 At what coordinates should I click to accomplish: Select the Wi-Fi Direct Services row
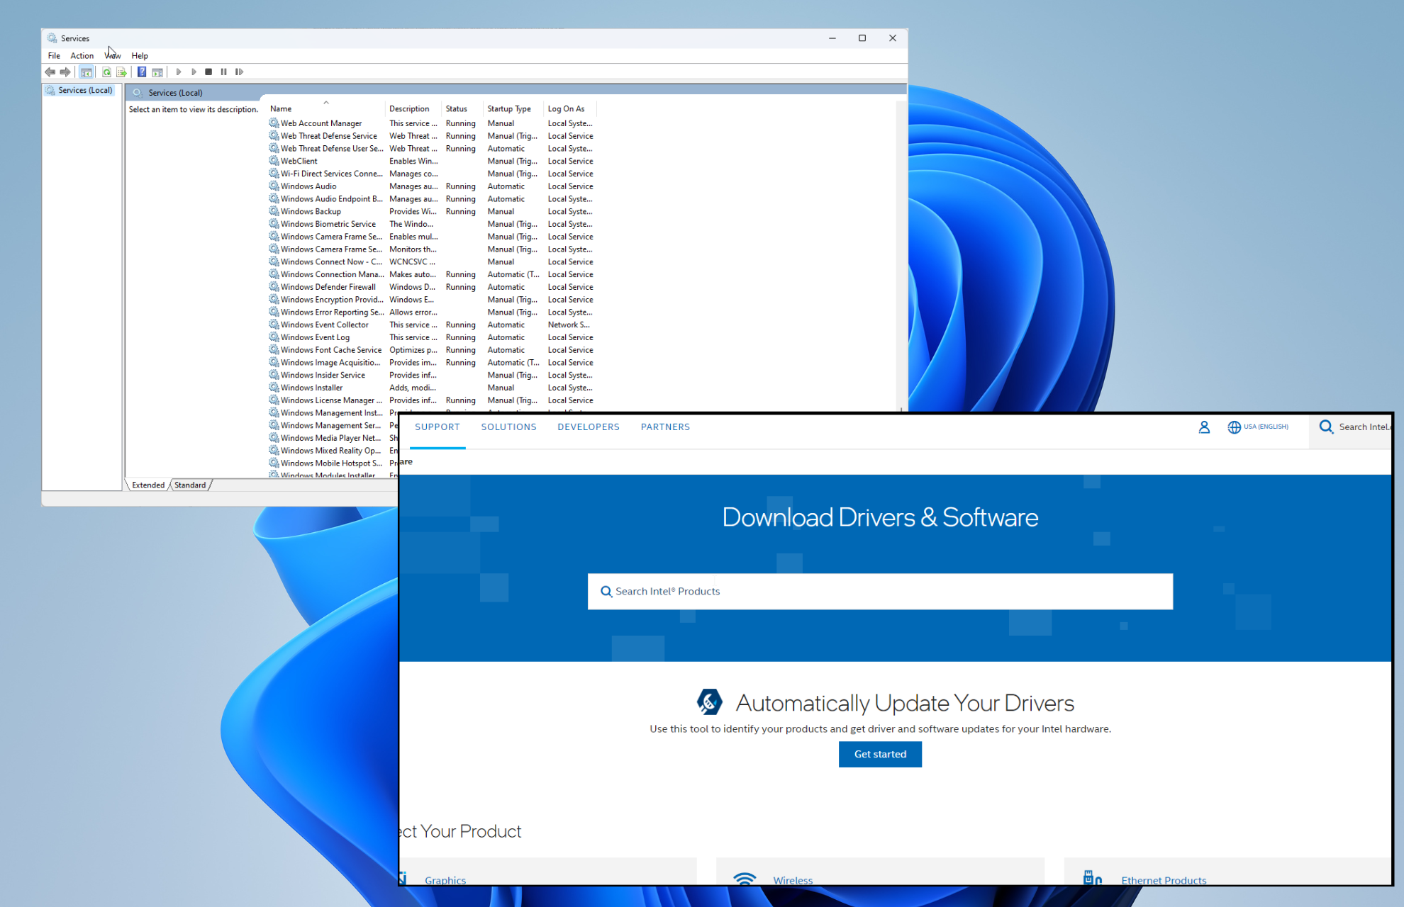[433, 174]
